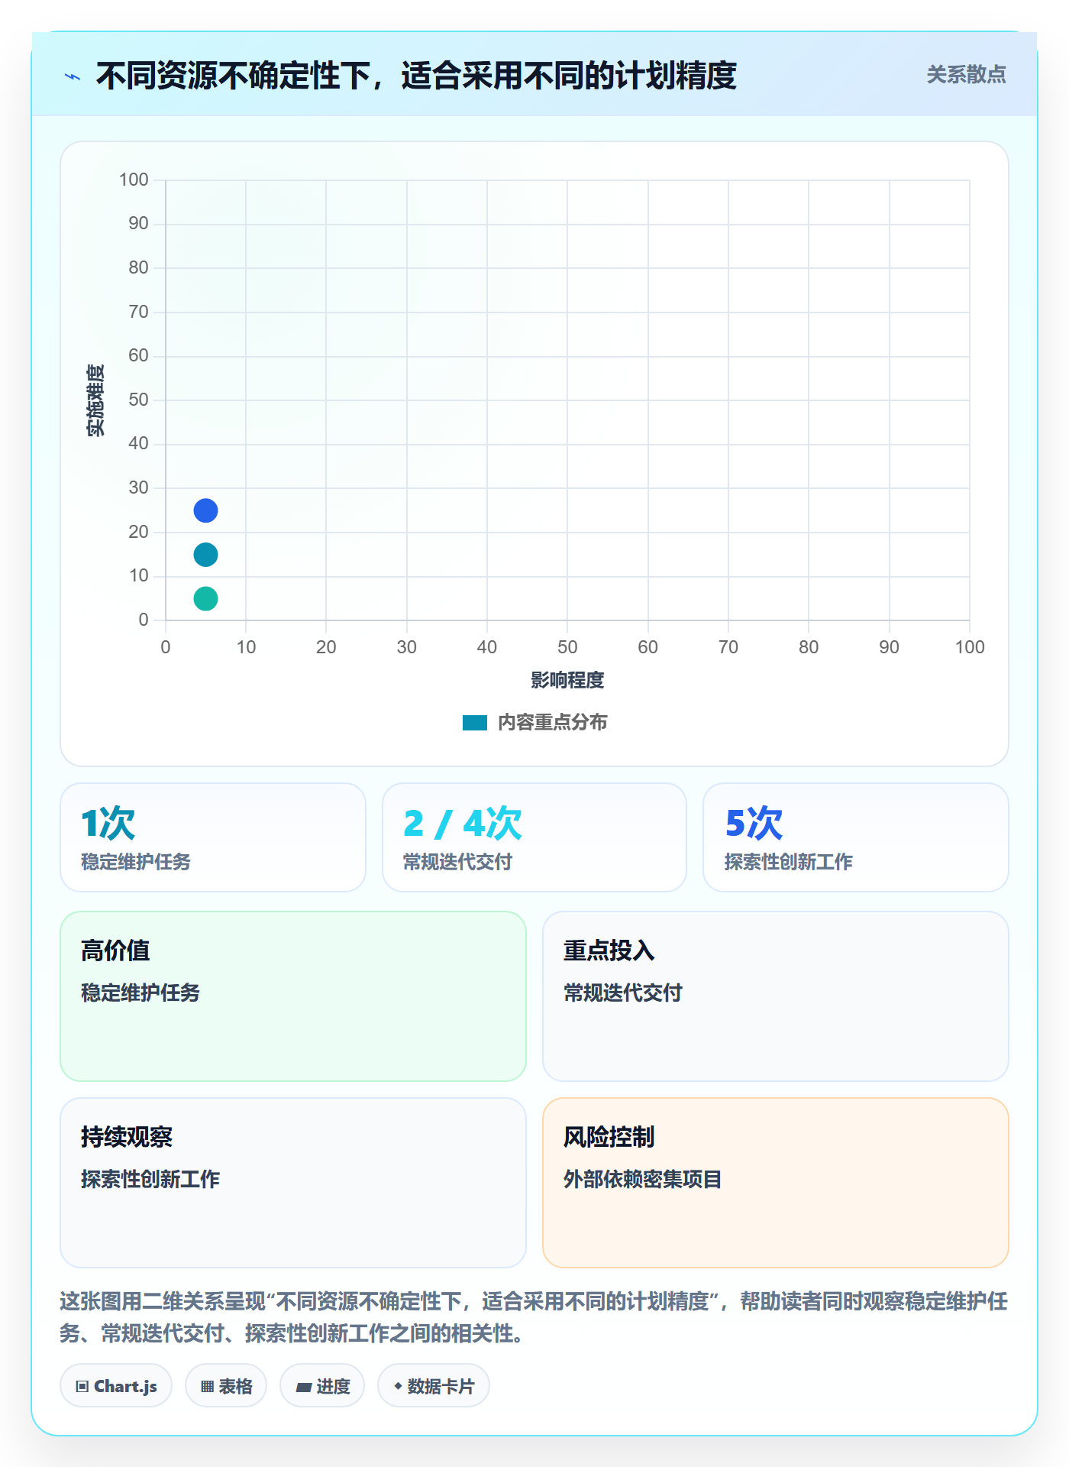Click the x-axis tick label 50
Image resolution: width=1069 pixels, height=1467 pixels.
[567, 647]
